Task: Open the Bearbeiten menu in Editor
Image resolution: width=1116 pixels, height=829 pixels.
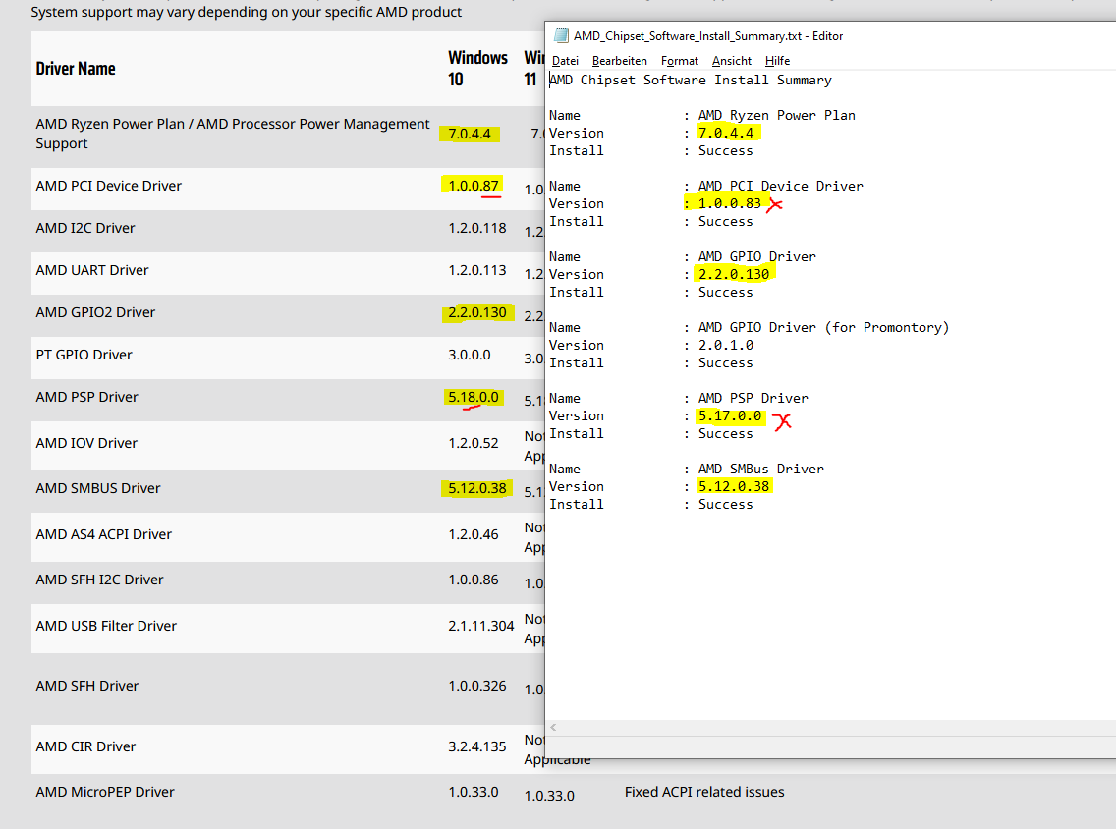Action: [619, 61]
